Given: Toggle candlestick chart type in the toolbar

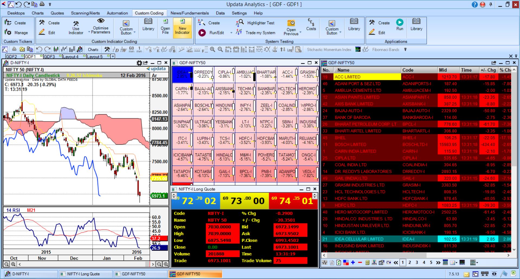Looking at the screenshot, I should (x=56, y=49).
